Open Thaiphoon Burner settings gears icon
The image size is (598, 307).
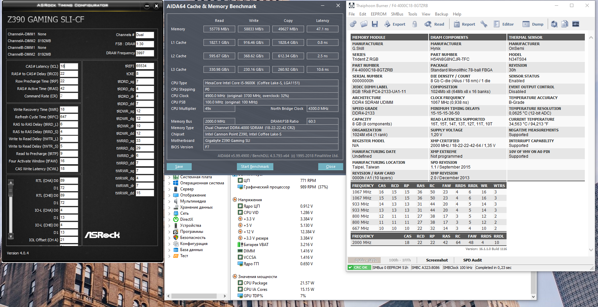tap(353, 24)
